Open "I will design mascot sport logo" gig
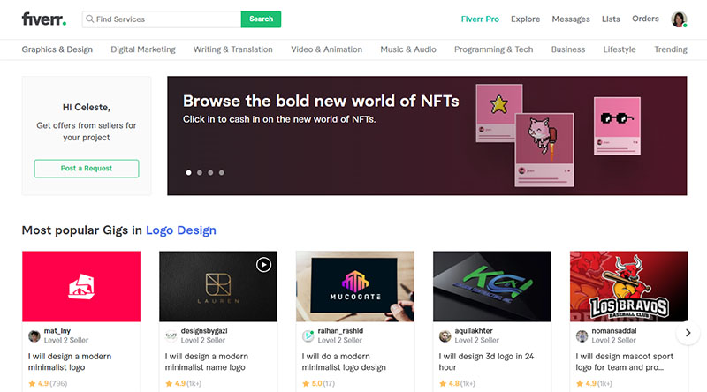The image size is (707, 392). [x=625, y=362]
